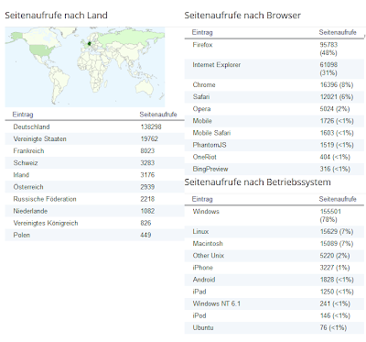Click the world map thumbnail
The image size is (366, 342).
tap(85, 67)
